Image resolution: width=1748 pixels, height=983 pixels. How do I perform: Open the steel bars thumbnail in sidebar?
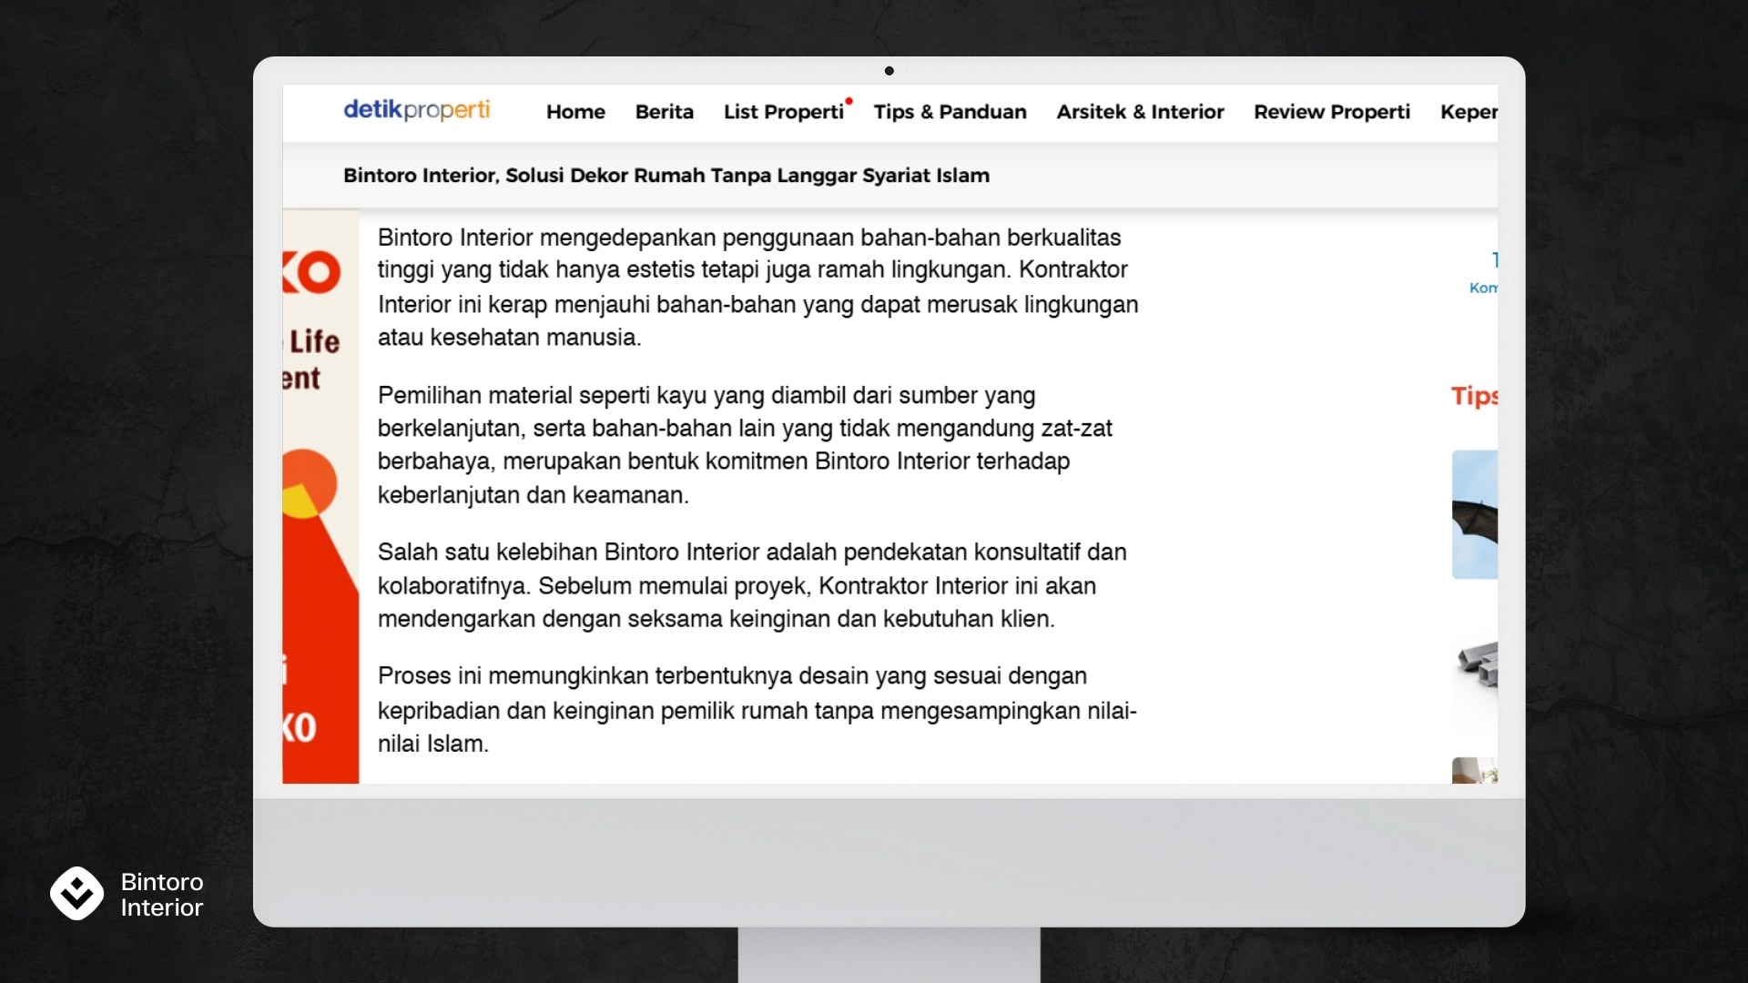pos(1476,666)
